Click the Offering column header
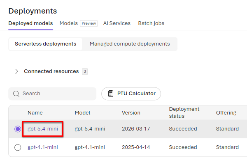The image size is (247, 165). [226, 113]
